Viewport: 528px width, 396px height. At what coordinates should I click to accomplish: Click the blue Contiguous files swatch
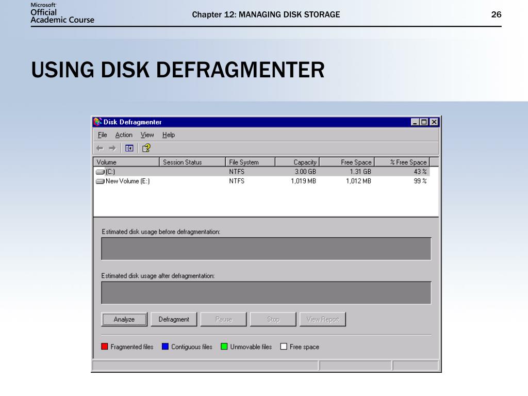coord(165,346)
